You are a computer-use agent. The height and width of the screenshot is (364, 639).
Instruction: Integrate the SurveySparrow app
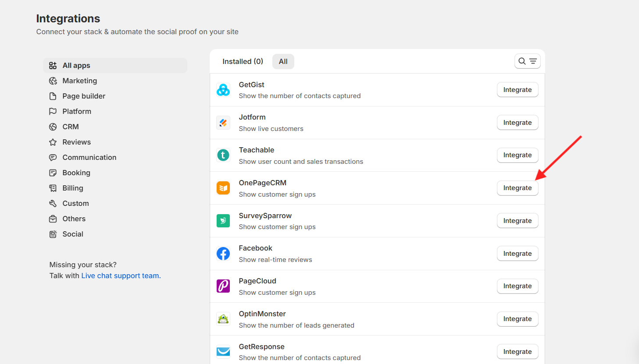518,221
